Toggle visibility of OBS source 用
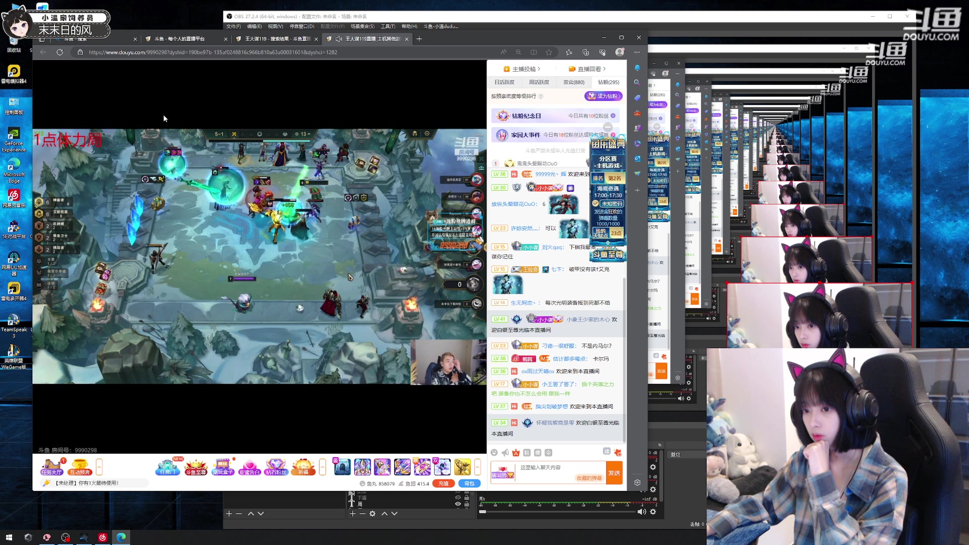Image resolution: width=969 pixels, height=545 pixels. click(458, 504)
